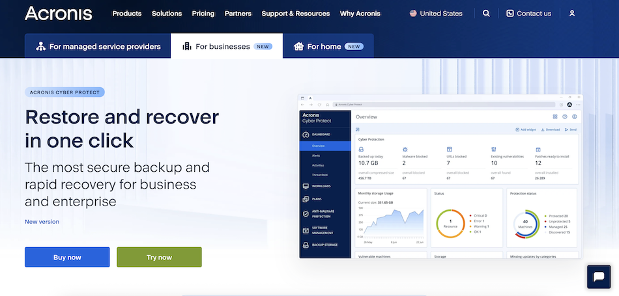Click the Acronis Cyber Protect badge
This screenshot has width=619, height=296.
point(65,92)
